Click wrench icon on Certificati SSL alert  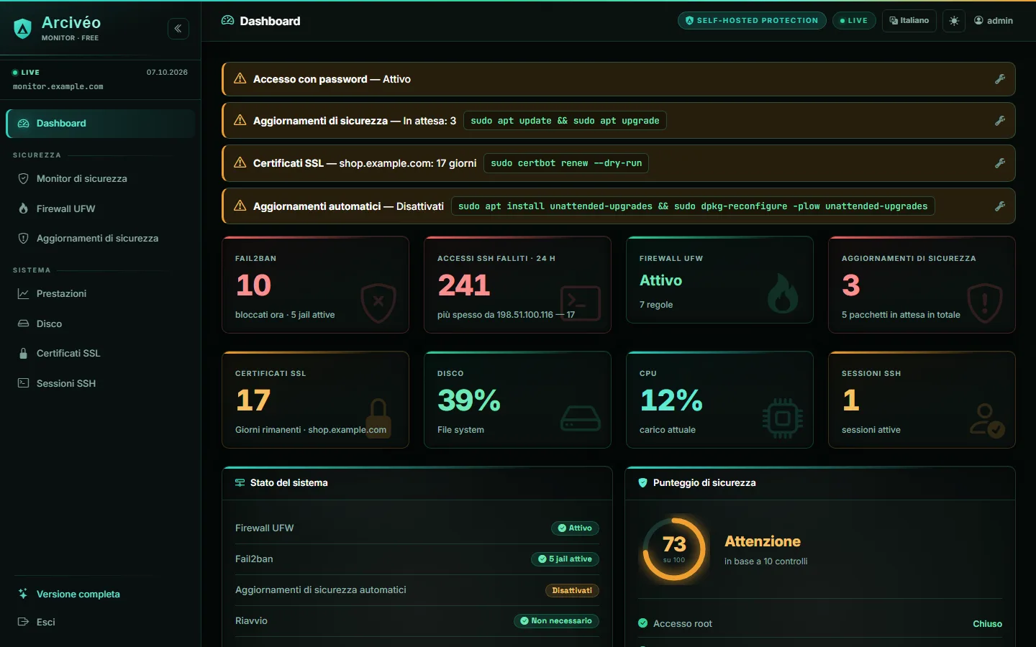coord(1000,163)
